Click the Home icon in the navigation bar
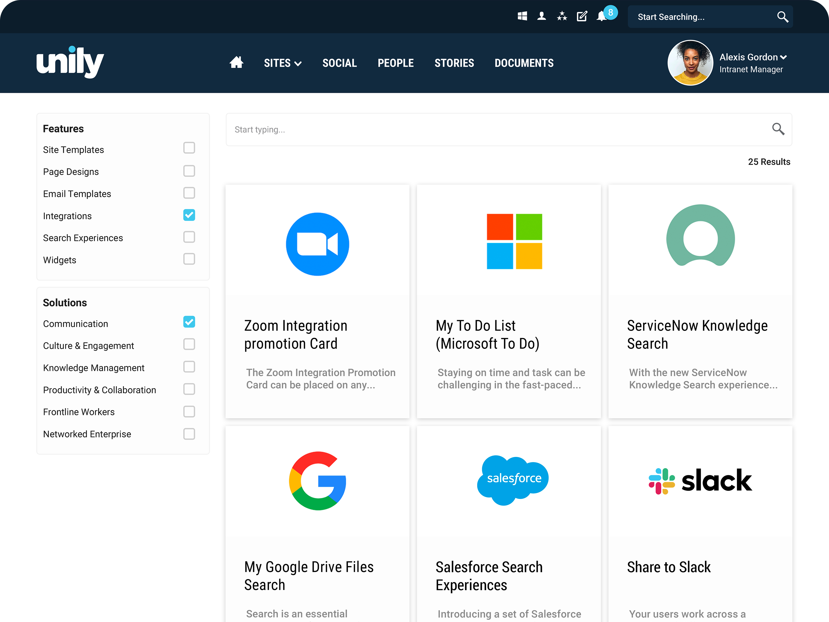Screen dimensions: 829x622 [x=237, y=62]
